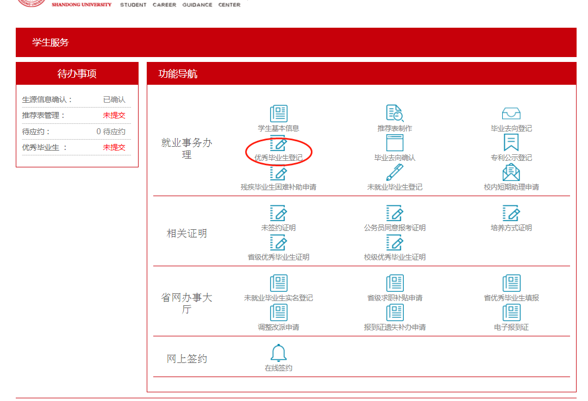The height and width of the screenshot is (401, 588).
Task: Open 省级求职补贴申请 icon
Action: [x=395, y=284]
